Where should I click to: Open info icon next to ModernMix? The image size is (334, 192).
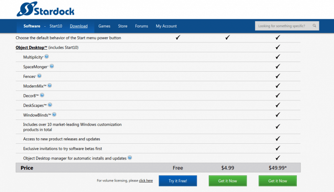(50, 85)
